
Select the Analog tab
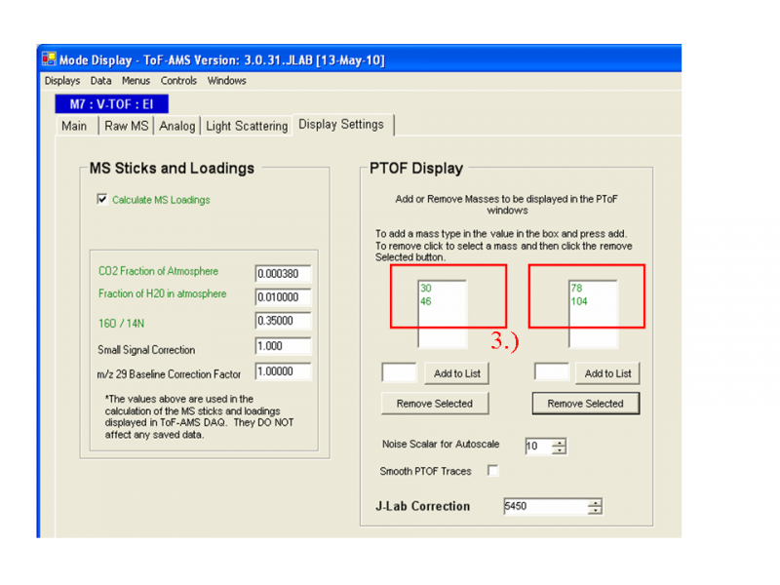(x=177, y=126)
